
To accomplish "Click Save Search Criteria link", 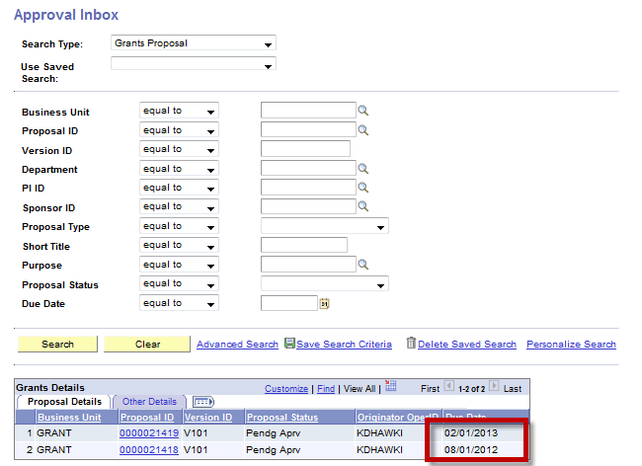I will (x=344, y=345).
